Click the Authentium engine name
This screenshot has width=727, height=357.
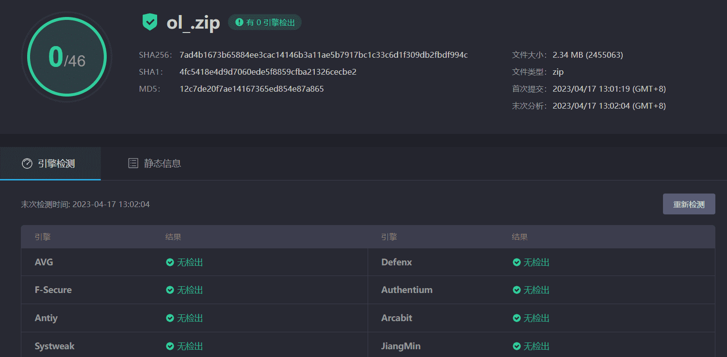coord(407,290)
